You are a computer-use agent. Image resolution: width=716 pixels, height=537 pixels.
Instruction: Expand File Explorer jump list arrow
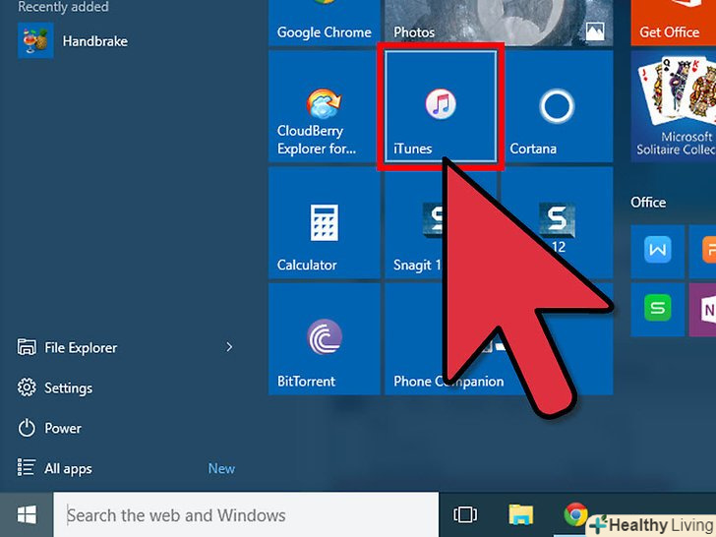pos(229,347)
